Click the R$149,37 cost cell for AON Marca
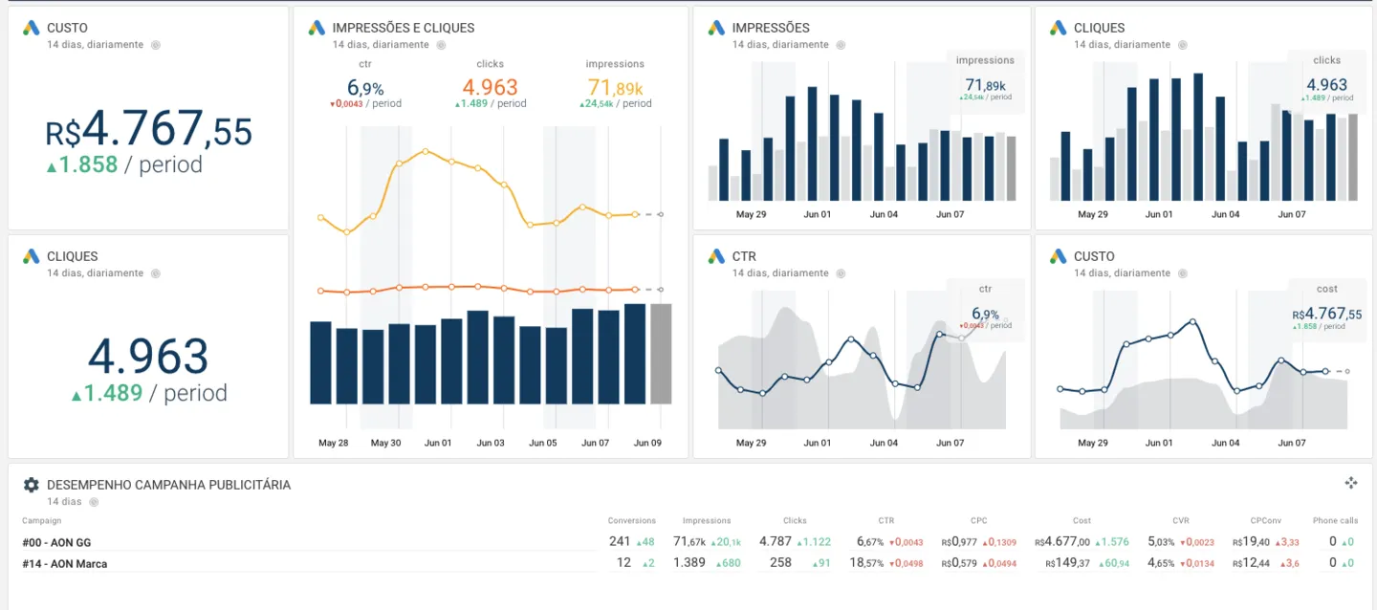Viewport: 1377px width, 610px height. tap(1068, 563)
